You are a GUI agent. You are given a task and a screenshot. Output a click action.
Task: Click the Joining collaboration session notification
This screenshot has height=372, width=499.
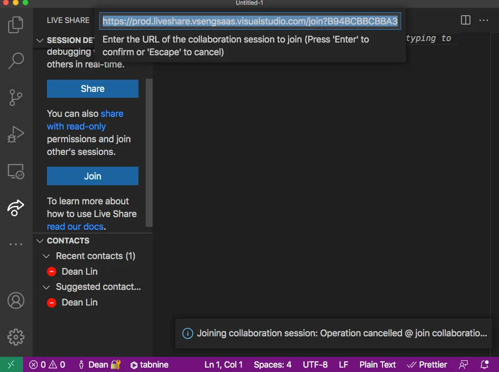click(334, 333)
